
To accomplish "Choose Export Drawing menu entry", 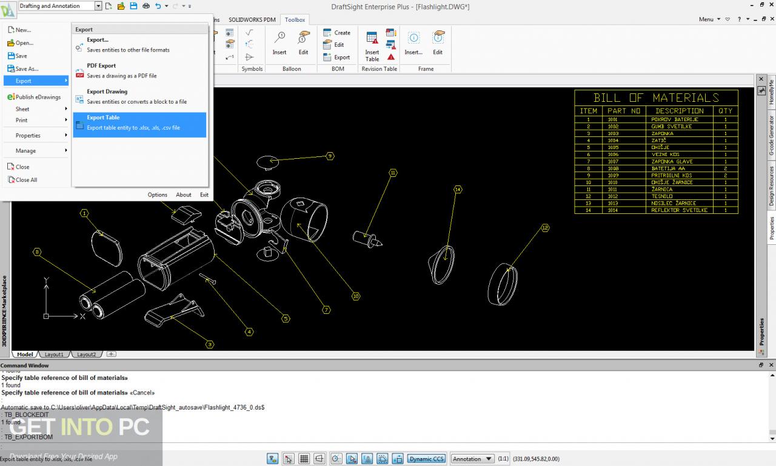I will tap(139, 96).
